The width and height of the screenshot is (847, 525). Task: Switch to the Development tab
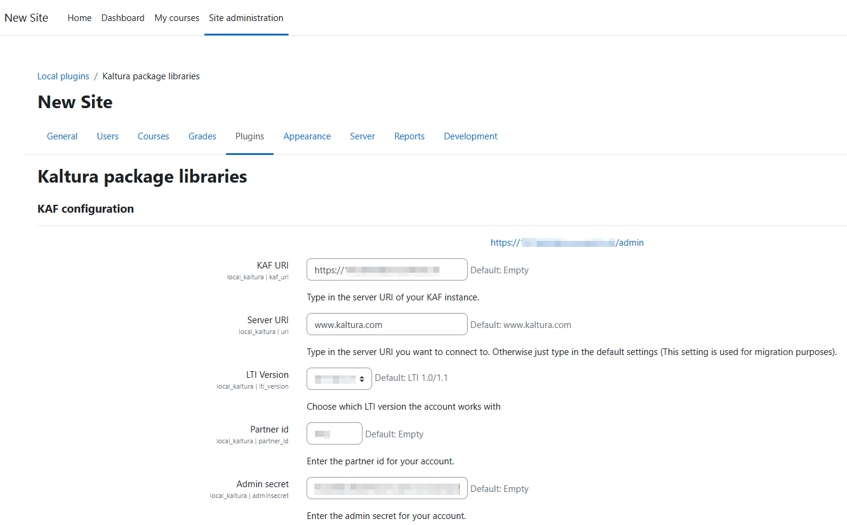pyautogui.click(x=471, y=136)
